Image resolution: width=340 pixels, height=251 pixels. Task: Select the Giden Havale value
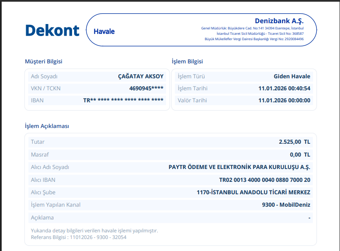[292, 76]
